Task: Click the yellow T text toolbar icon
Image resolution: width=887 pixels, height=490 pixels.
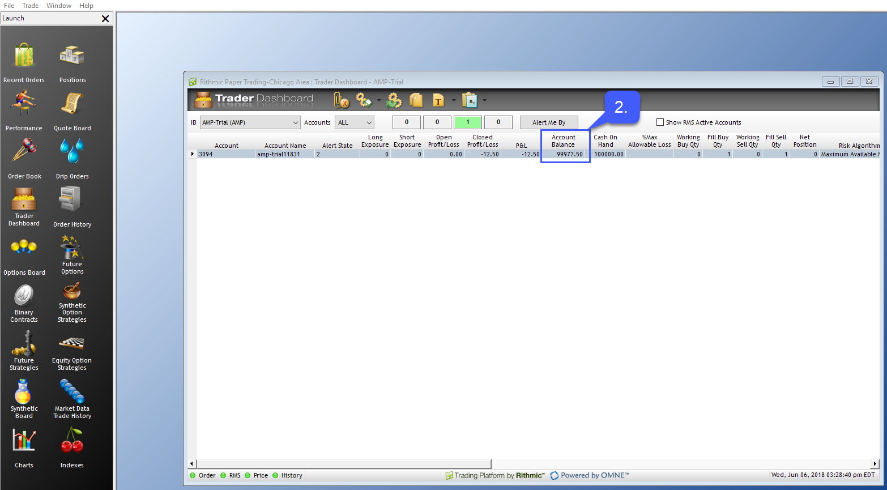Action: [438, 101]
